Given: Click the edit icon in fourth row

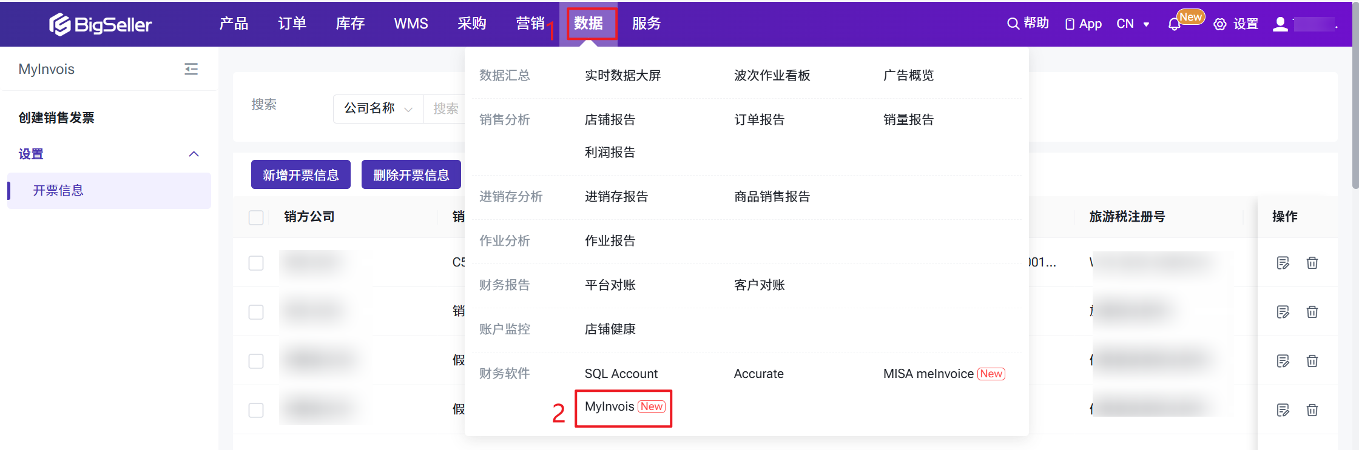Looking at the screenshot, I should point(1283,410).
